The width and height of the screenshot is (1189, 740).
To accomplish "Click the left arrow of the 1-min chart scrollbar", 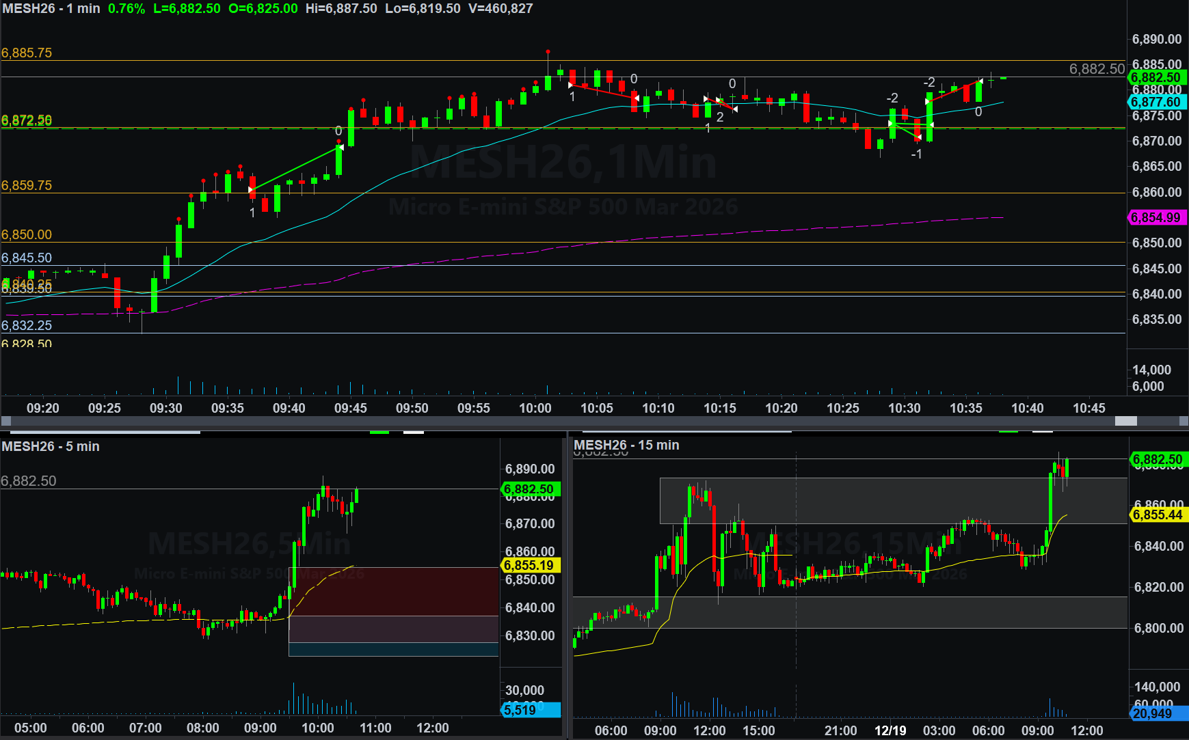I will click(x=5, y=422).
